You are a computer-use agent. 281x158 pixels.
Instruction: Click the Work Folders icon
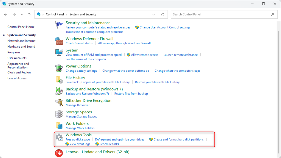pyautogui.click(x=59, y=125)
